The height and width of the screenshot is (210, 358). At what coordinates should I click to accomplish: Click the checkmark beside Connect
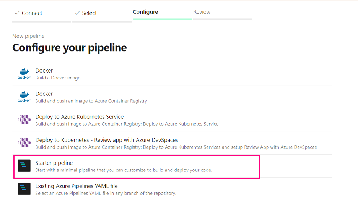pyautogui.click(x=16, y=13)
